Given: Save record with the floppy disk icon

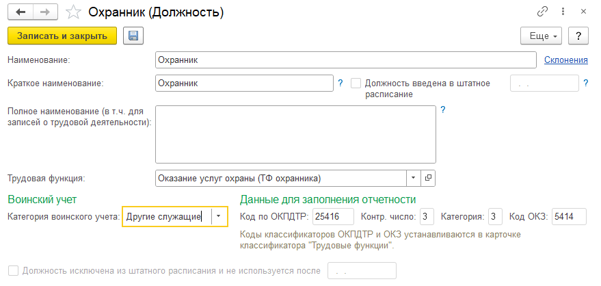Looking at the screenshot, I should point(133,36).
